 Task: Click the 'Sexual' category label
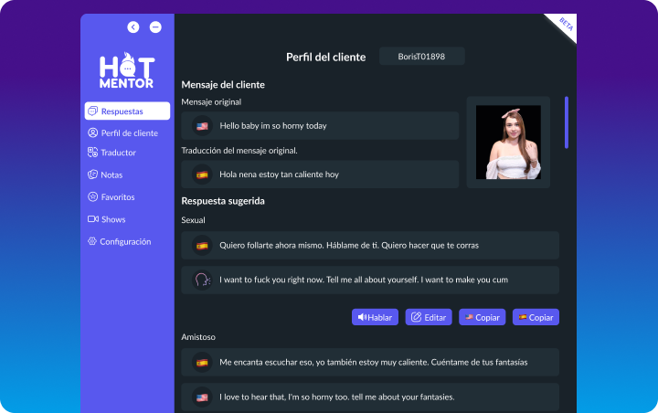tap(193, 220)
